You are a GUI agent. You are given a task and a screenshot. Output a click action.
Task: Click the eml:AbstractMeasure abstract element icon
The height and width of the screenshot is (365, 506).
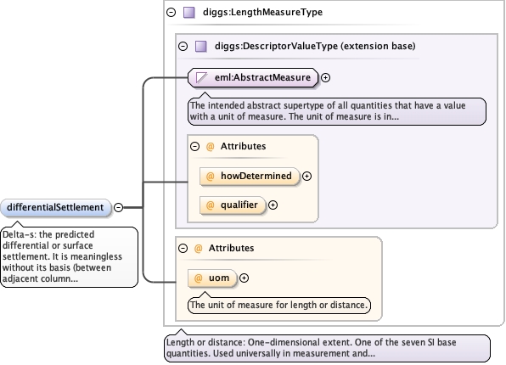(202, 77)
